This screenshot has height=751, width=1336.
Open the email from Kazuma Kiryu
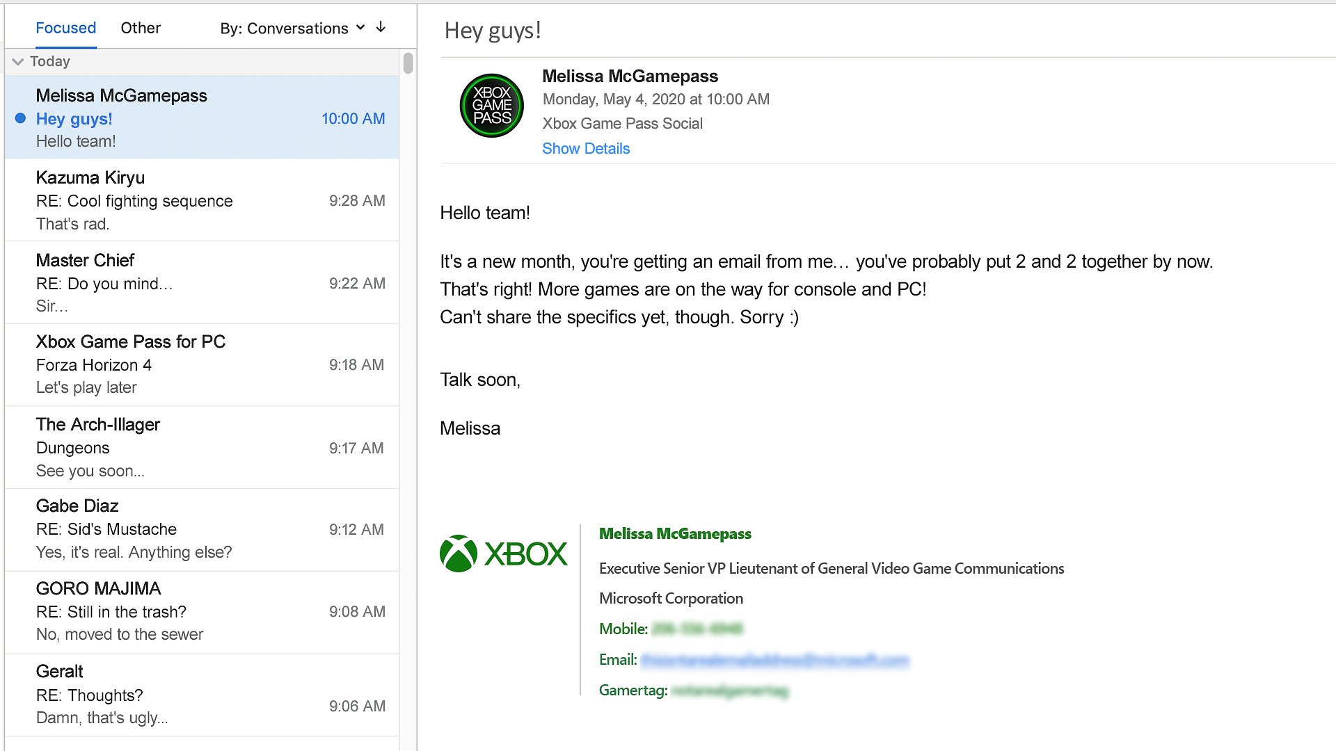[x=202, y=200]
